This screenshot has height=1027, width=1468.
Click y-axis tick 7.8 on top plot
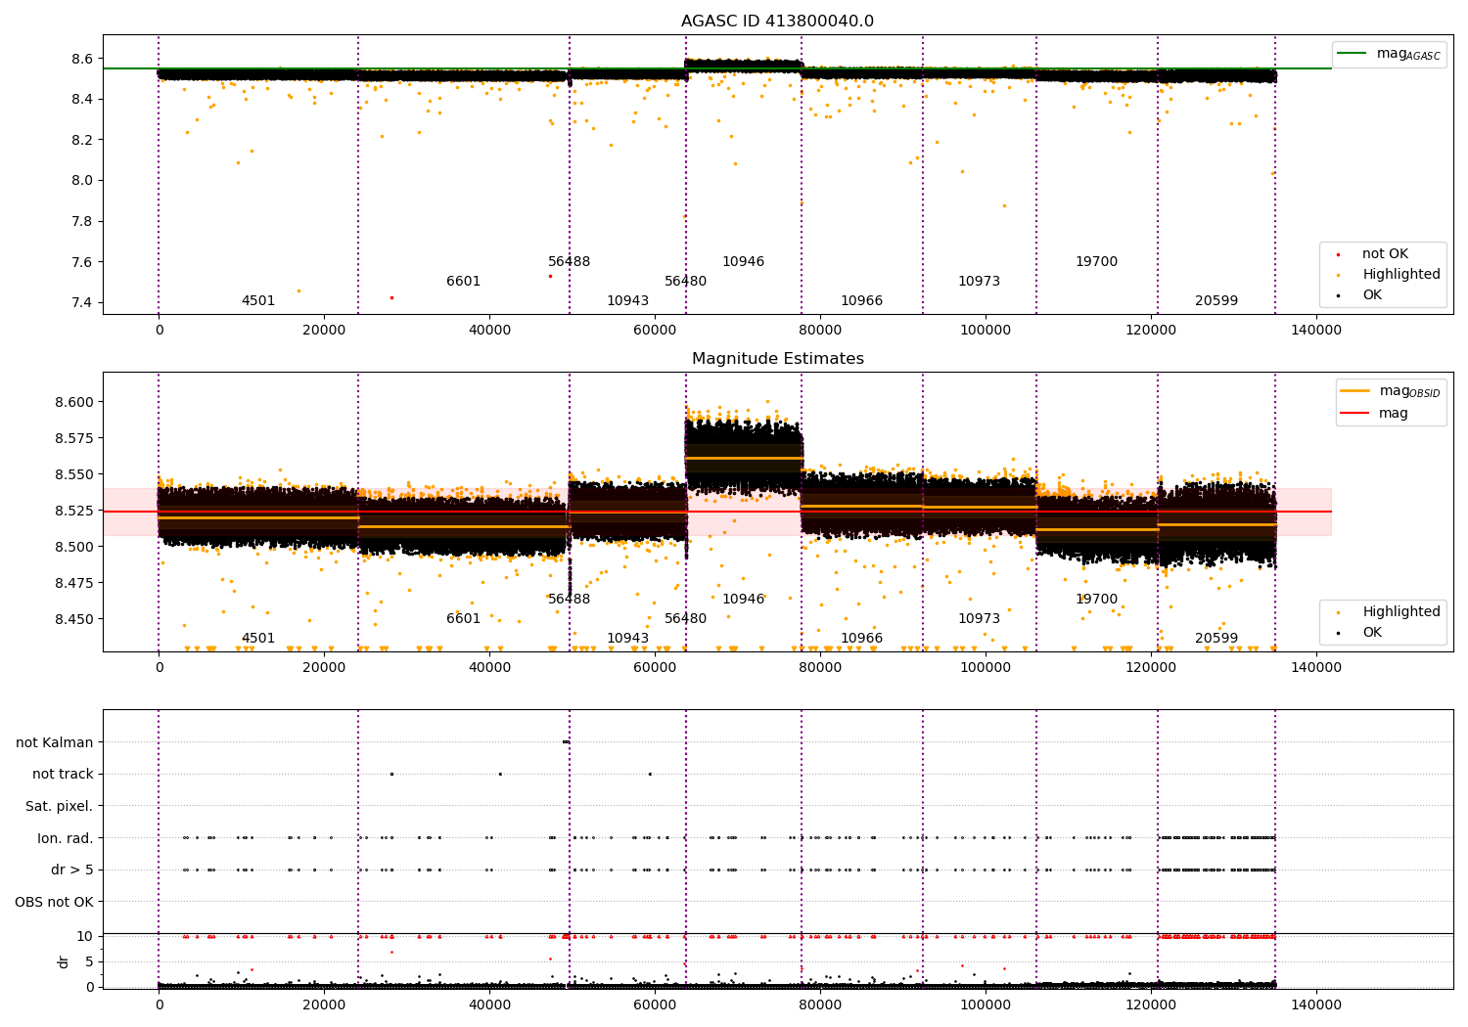coord(82,221)
